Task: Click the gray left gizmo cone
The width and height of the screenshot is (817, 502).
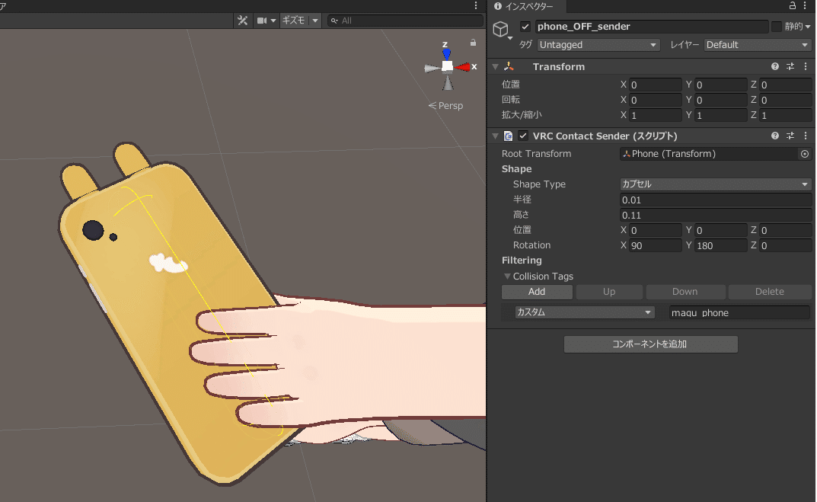Action: [432, 68]
